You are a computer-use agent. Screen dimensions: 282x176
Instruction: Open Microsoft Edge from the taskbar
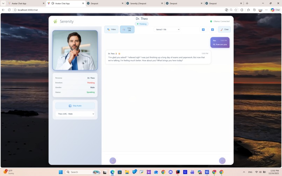[x=112, y=172]
